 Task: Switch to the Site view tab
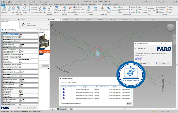click(77, 20)
